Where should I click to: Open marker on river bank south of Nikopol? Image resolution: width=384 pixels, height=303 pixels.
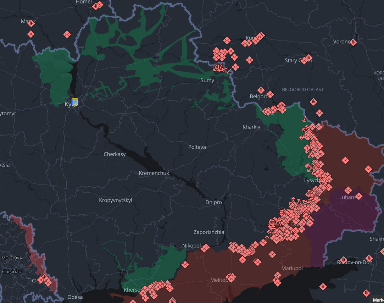pos(185,265)
